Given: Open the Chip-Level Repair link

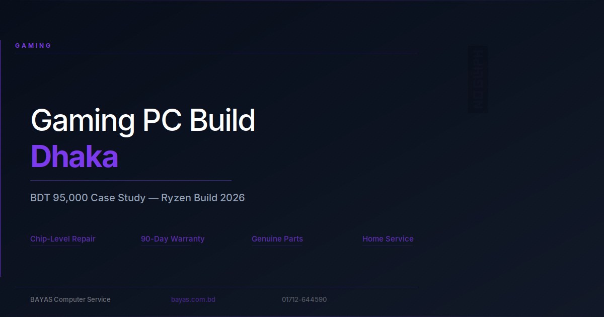Looking at the screenshot, I should coord(63,239).
